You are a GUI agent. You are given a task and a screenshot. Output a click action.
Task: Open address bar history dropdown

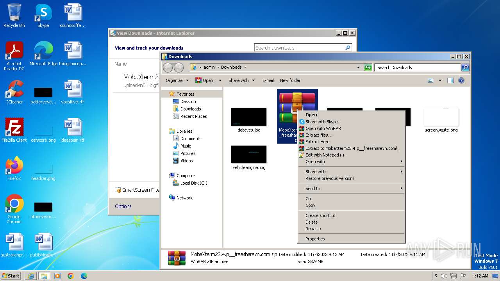click(x=358, y=68)
